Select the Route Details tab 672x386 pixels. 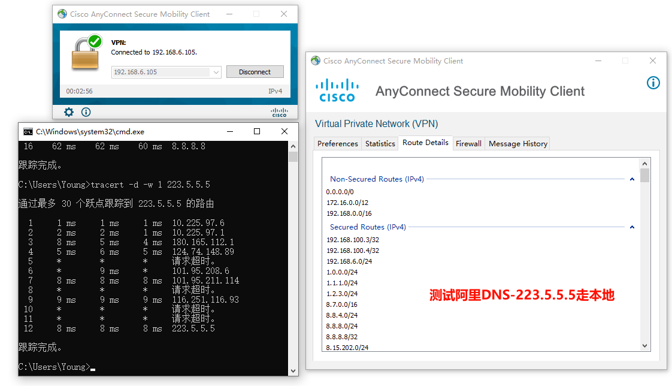(425, 143)
